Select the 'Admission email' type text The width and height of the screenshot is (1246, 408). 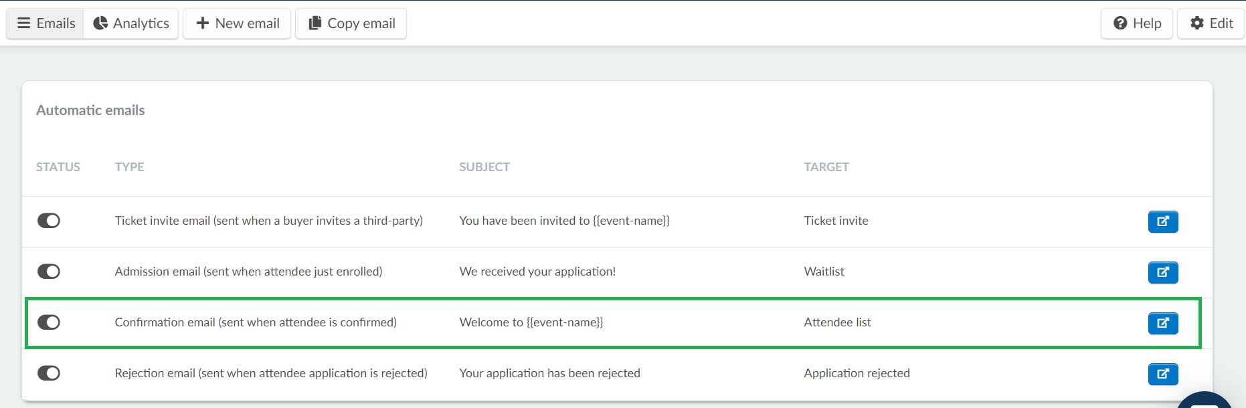click(x=248, y=272)
